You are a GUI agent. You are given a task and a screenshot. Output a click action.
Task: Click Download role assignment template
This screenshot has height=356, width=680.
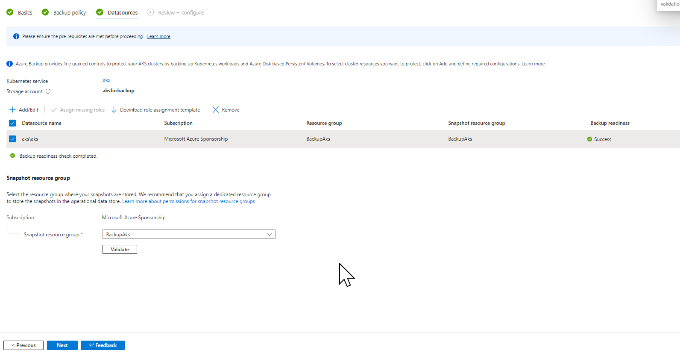(x=155, y=110)
